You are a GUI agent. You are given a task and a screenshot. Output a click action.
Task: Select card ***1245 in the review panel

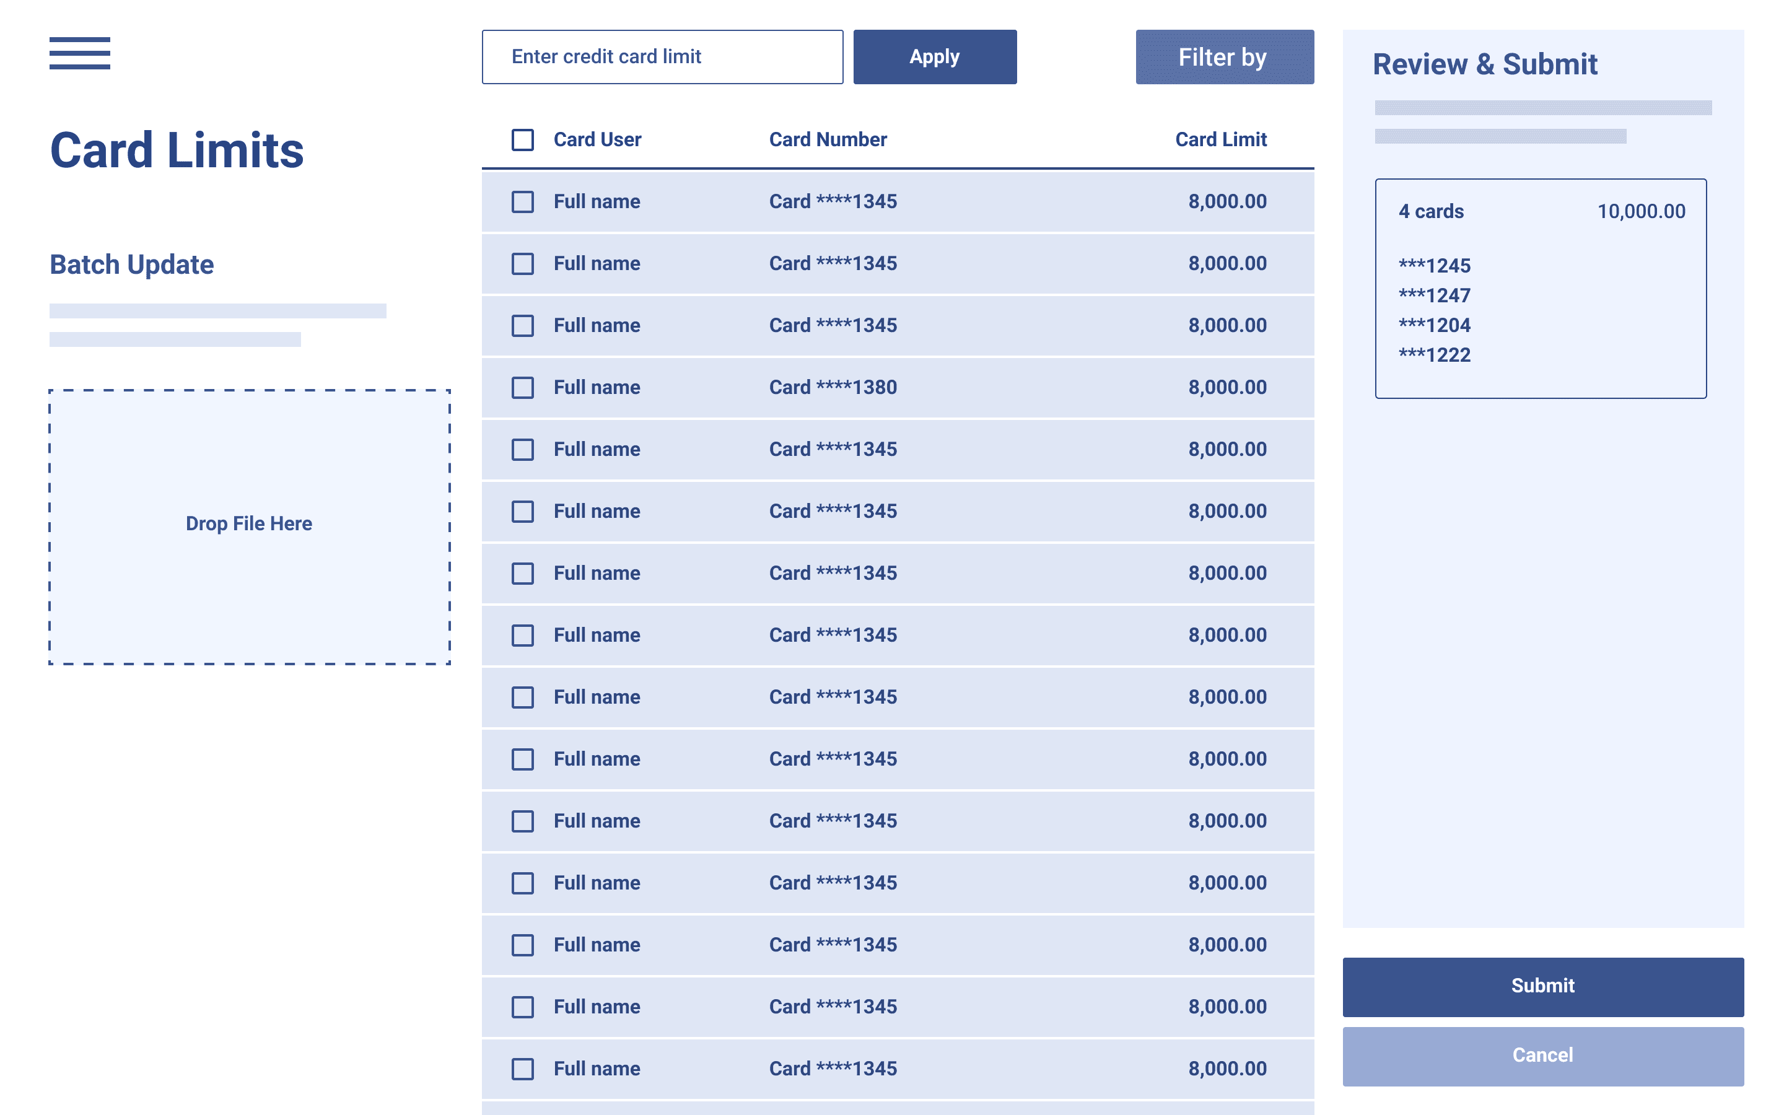pos(1435,266)
